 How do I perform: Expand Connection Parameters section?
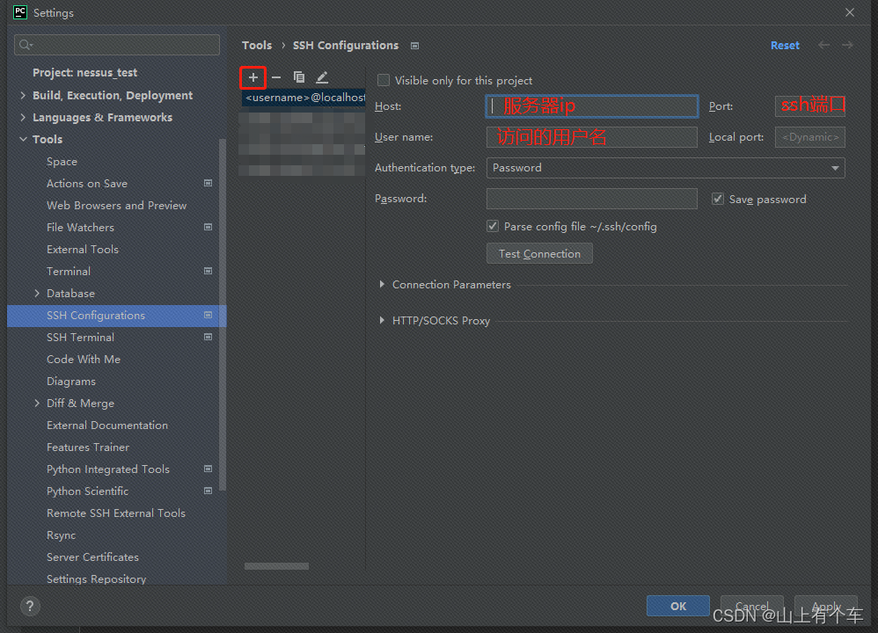pyautogui.click(x=382, y=284)
